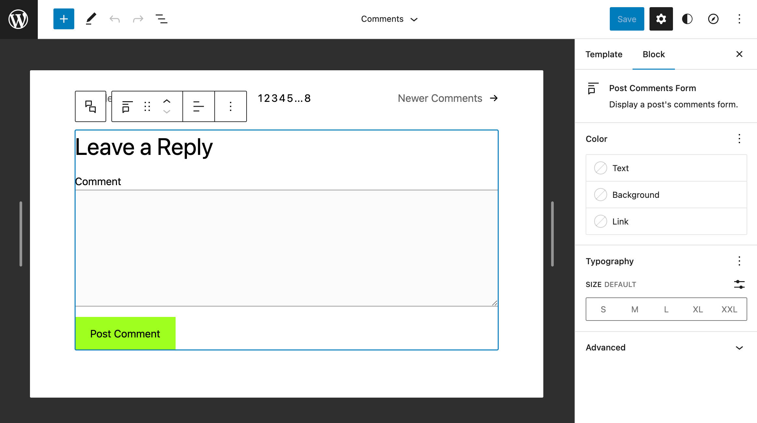Click the Undo arrow icon

tap(114, 19)
